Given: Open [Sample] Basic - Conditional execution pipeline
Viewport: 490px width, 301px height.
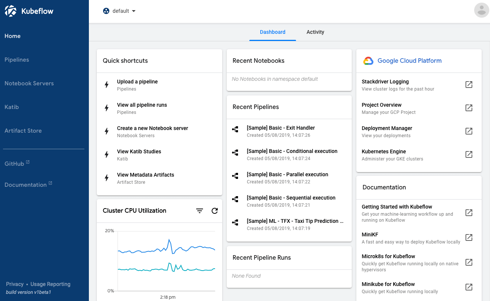Looking at the screenshot, I should [289, 154].
